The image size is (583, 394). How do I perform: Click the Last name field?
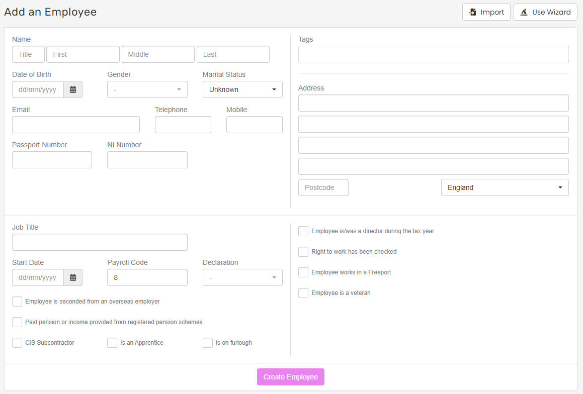pos(233,54)
